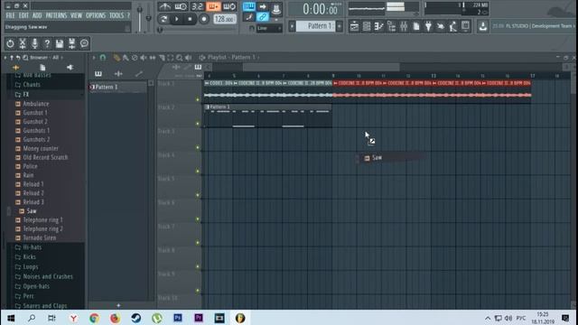The width and height of the screenshot is (578, 325).
Task: Click the question mark help icon
Action: coord(47,43)
